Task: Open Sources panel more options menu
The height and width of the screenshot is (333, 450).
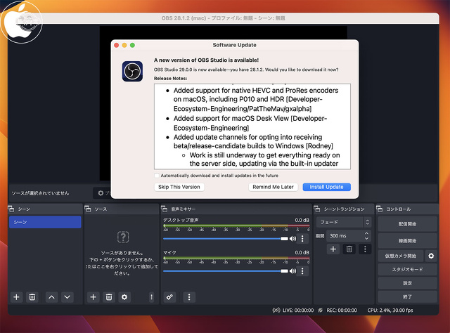Action: [x=152, y=297]
